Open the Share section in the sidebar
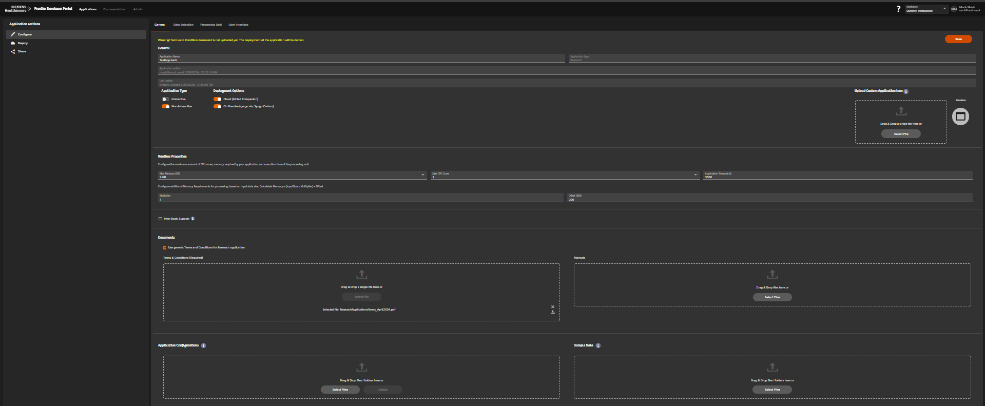 [22, 51]
